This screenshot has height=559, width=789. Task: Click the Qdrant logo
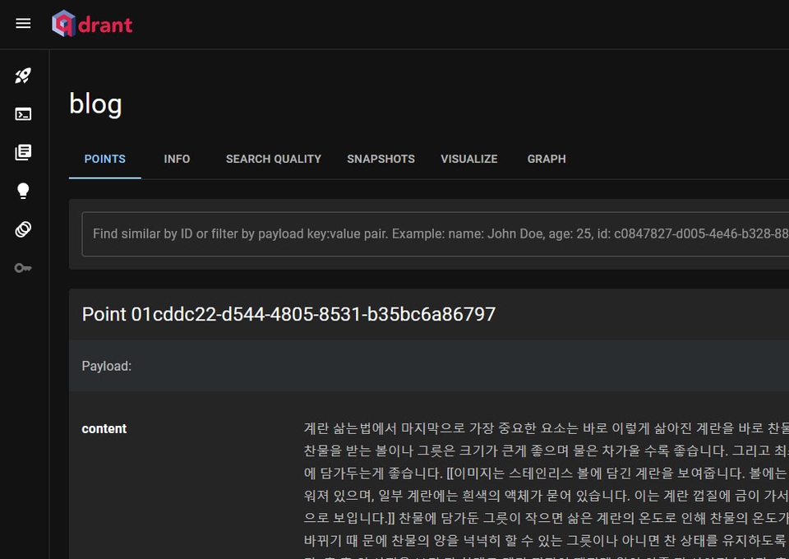pyautogui.click(x=92, y=24)
